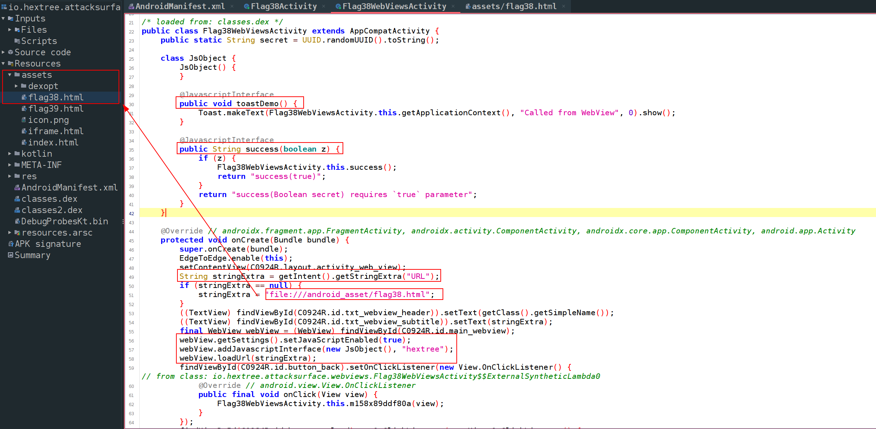This screenshot has width=876, height=429.
Task: Click the Source code package icon
Action: (11, 52)
